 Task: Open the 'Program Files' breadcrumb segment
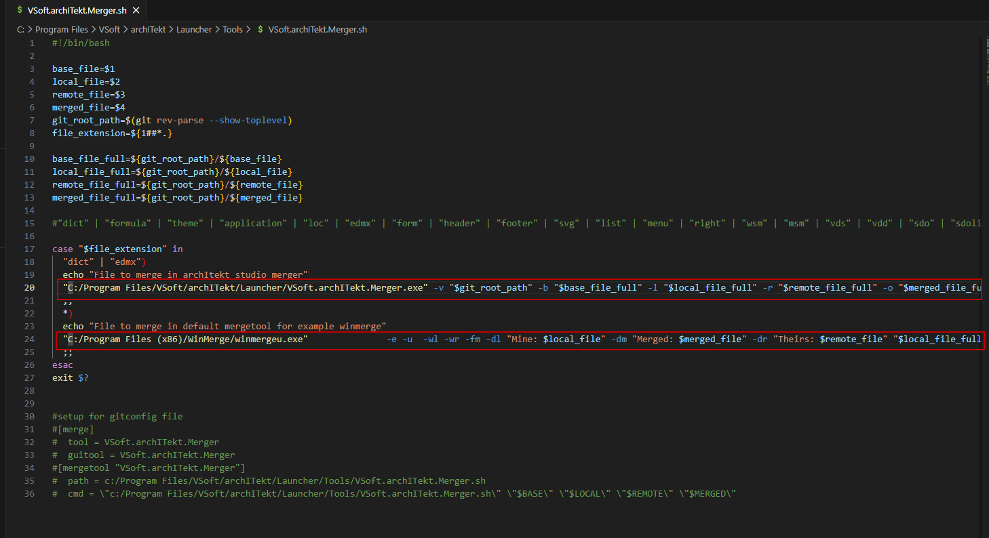pos(62,30)
